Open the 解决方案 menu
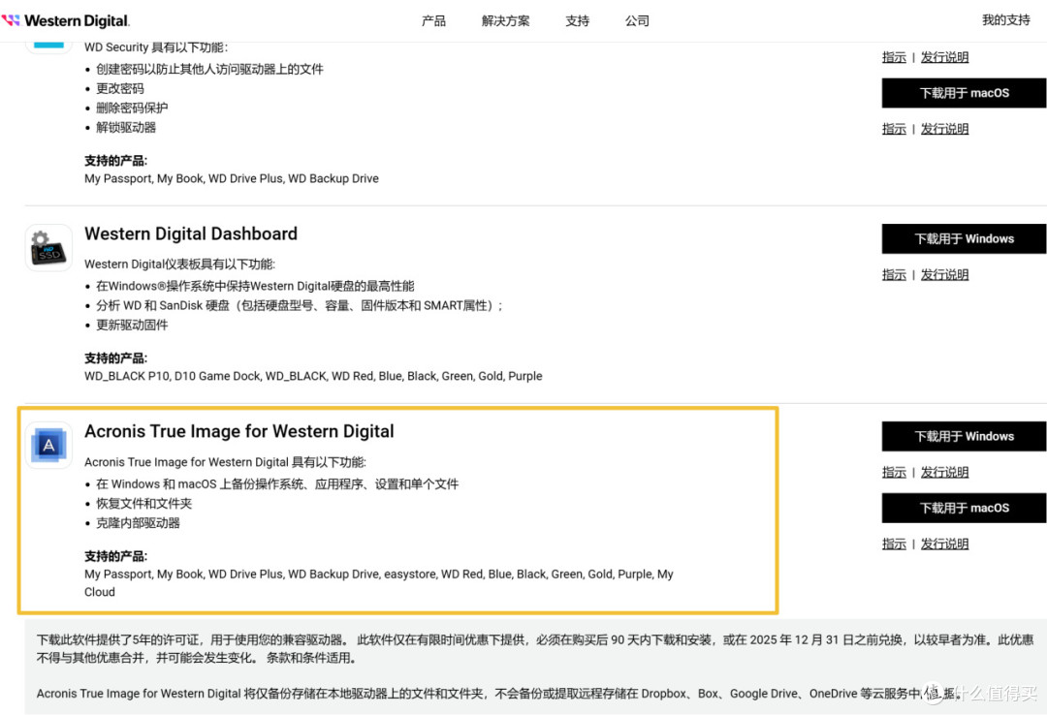The height and width of the screenshot is (715, 1047). [x=505, y=20]
